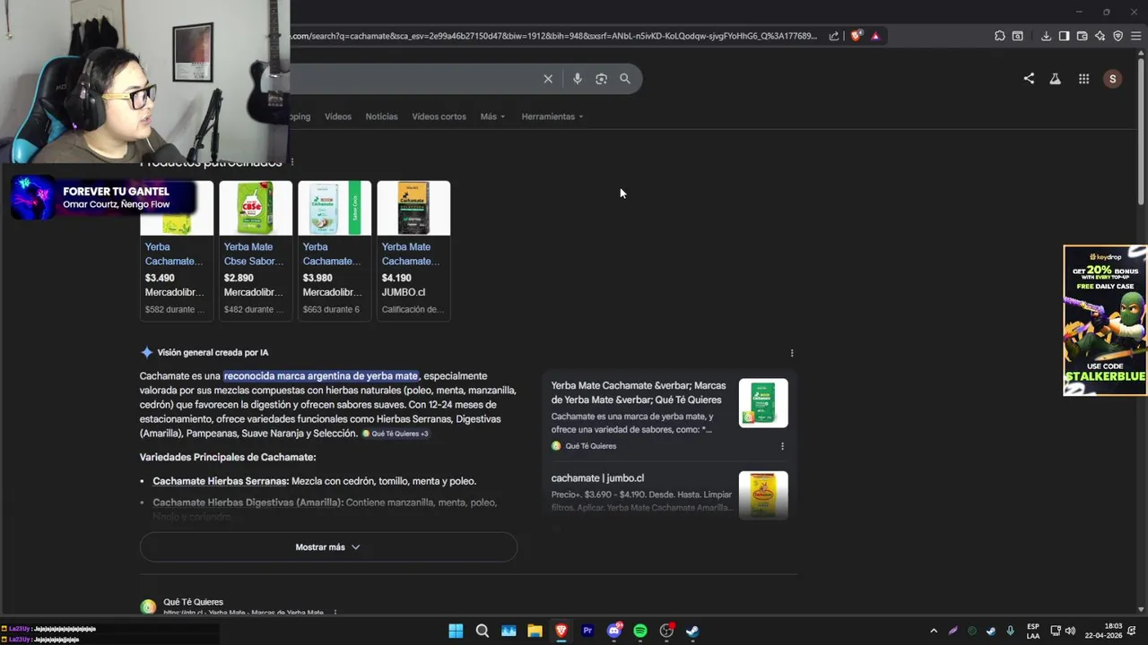The height and width of the screenshot is (645, 1148).
Task: Open Brave Shields lion icon
Action: click(x=857, y=36)
